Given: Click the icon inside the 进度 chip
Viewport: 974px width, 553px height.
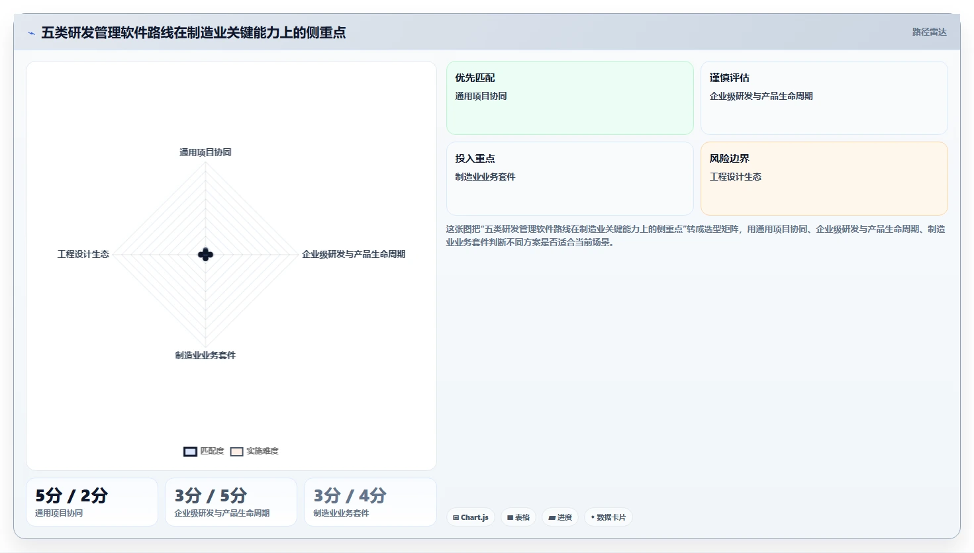Looking at the screenshot, I should 552,517.
